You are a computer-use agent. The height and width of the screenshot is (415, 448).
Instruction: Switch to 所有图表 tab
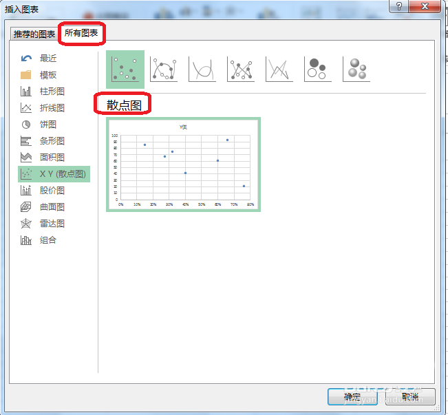(x=81, y=32)
